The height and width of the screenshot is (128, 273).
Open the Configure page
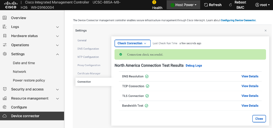click(19, 107)
